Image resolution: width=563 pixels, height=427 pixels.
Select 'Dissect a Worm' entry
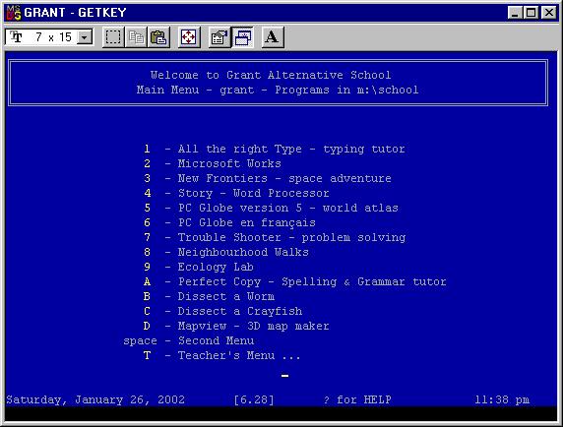click(x=209, y=296)
